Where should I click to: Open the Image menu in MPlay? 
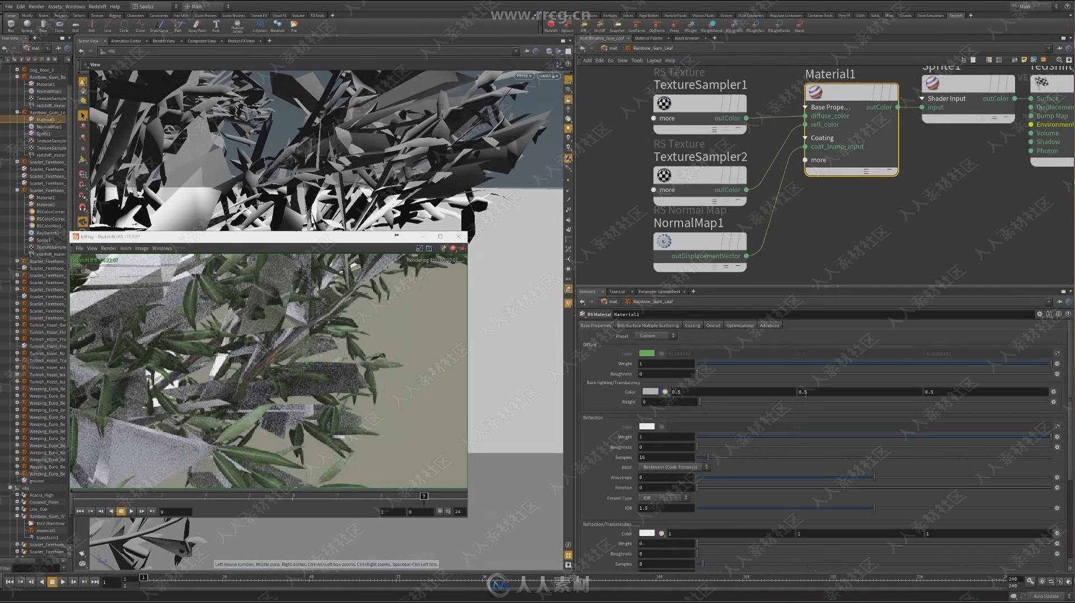tap(142, 248)
